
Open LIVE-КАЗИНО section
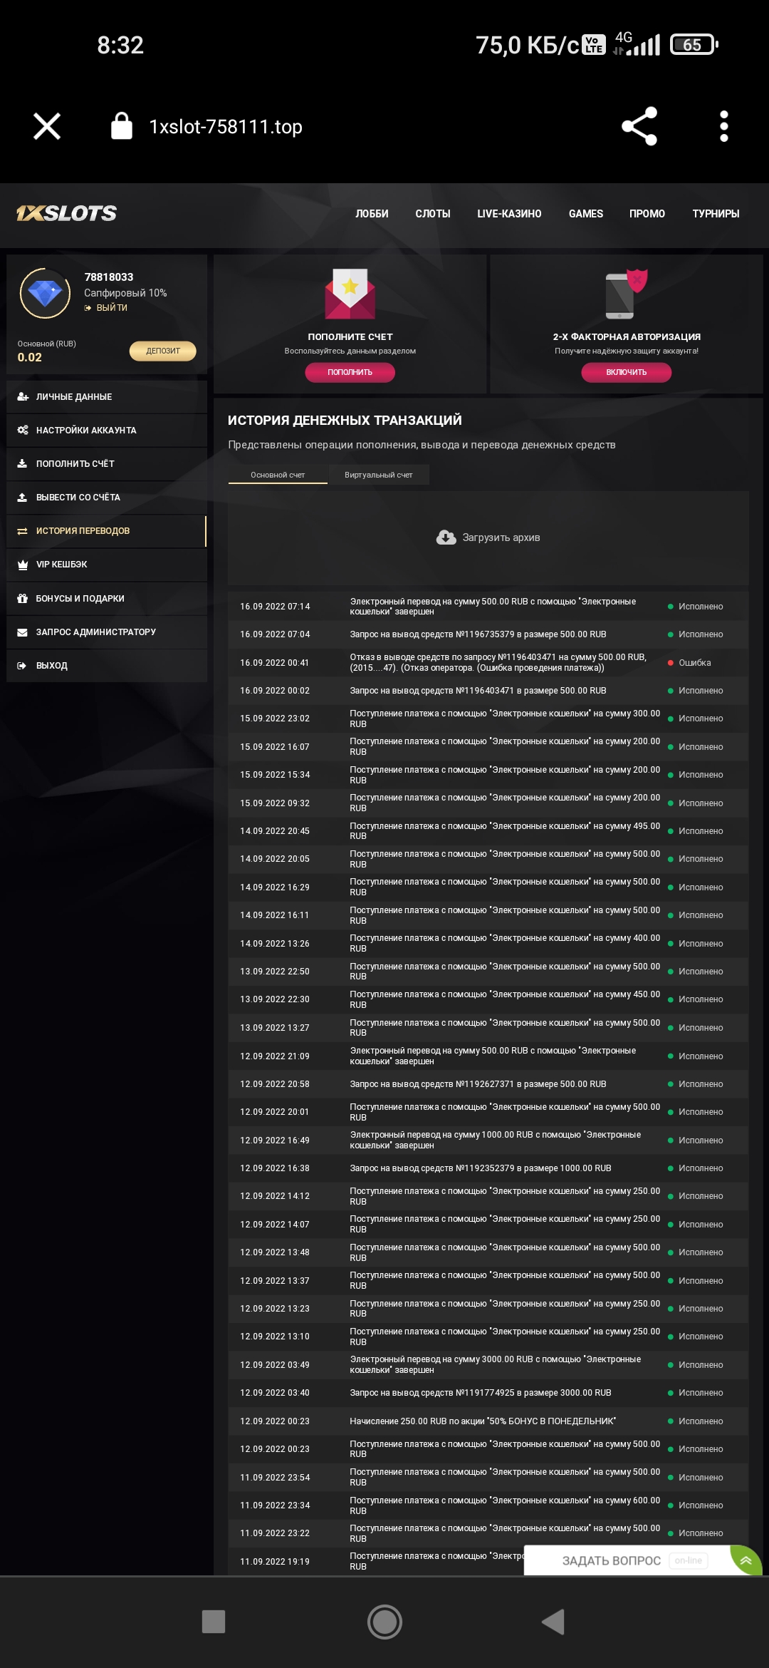[509, 214]
